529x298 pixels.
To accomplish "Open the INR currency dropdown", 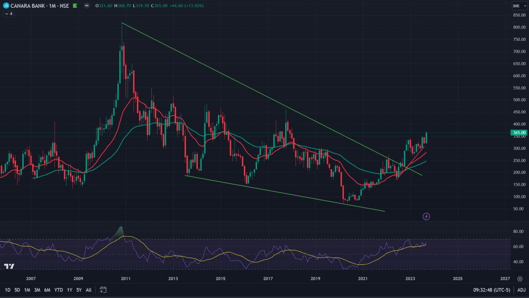I will coord(518,6).
